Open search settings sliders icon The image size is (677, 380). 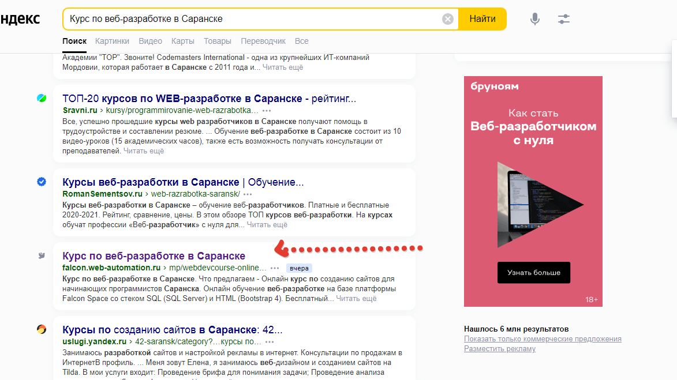[x=564, y=19]
